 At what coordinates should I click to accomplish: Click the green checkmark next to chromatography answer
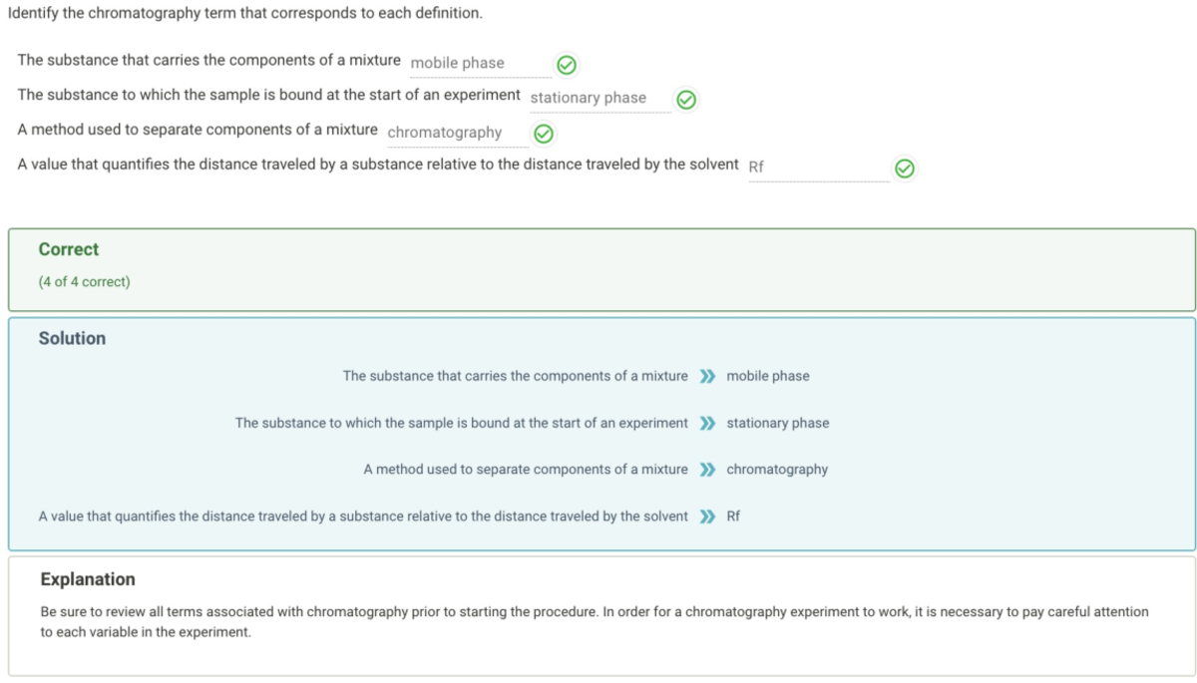[544, 134]
